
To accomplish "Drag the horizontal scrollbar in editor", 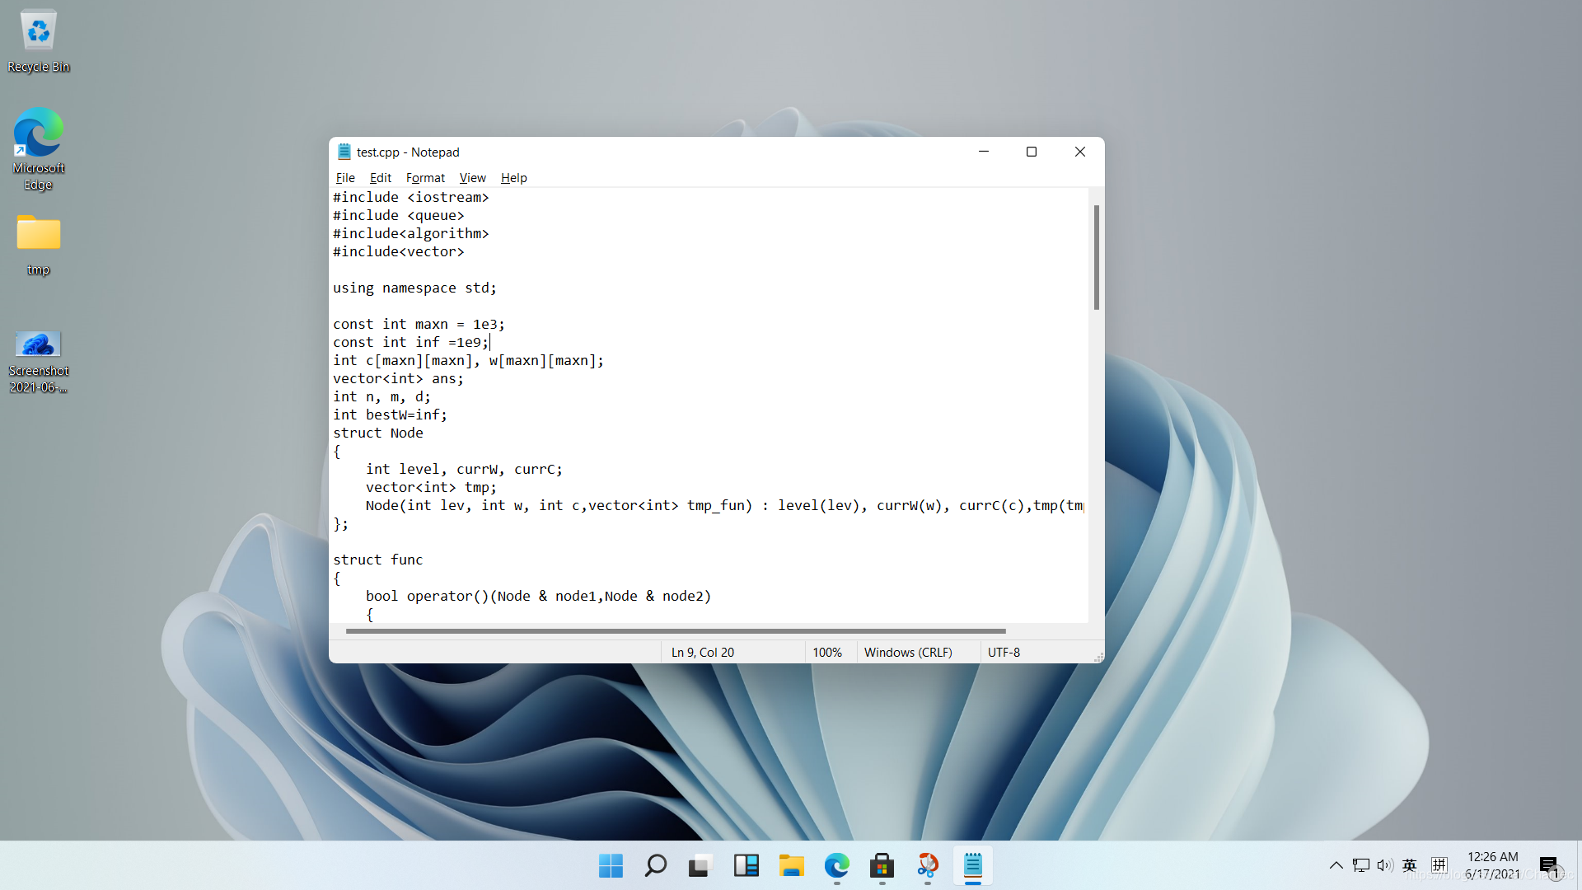I will click(675, 631).
